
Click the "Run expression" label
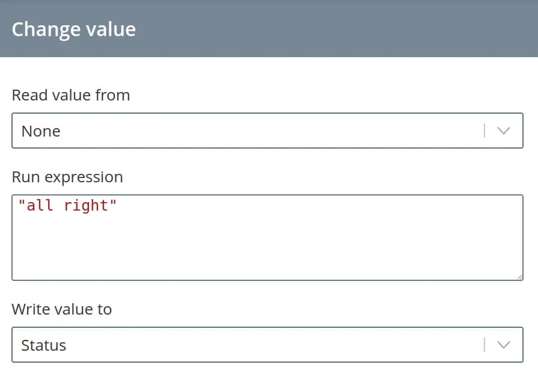click(67, 177)
